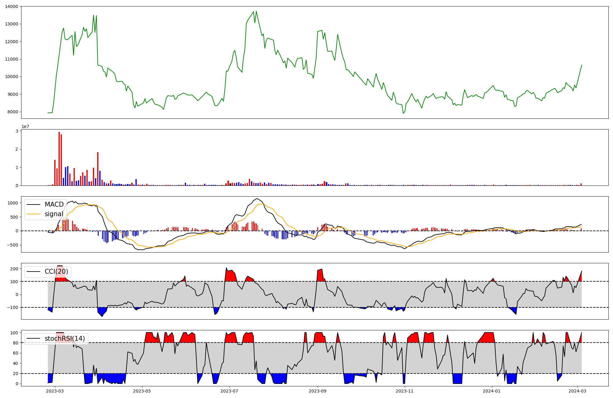Click the 40 stochRSI axis label
This screenshot has width=613, height=398.
(x=16, y=363)
